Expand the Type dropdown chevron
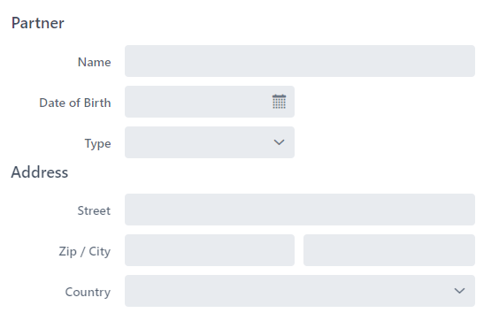This screenshot has height=328, width=499. (x=279, y=142)
